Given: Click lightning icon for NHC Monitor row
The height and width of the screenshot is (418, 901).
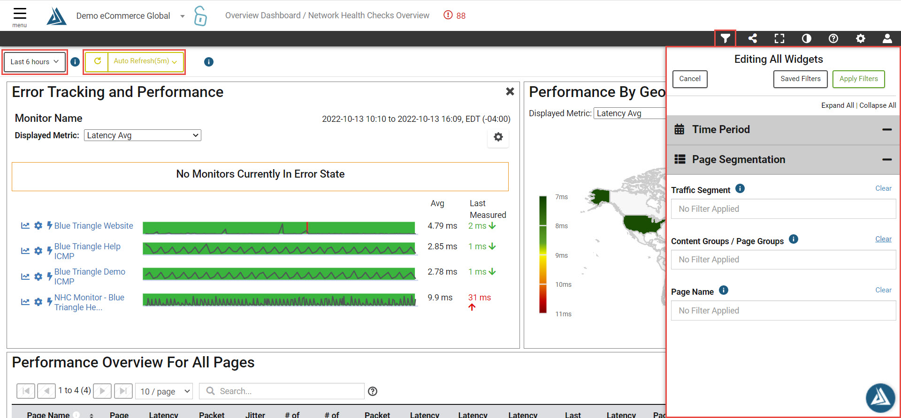Looking at the screenshot, I should (x=49, y=302).
